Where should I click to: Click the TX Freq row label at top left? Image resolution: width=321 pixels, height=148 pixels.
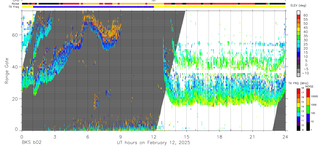pos(14,7)
